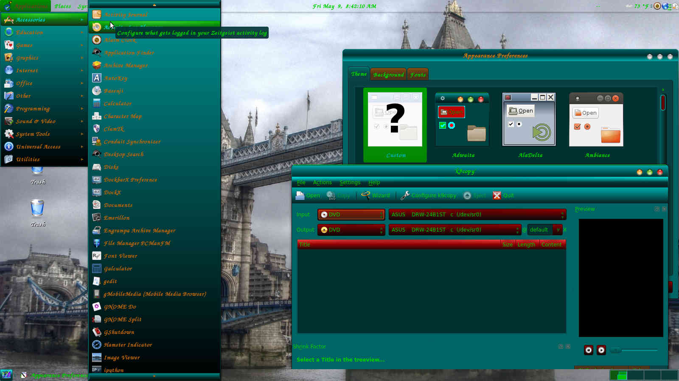Select the Custom theme thumbnail
The width and height of the screenshot is (679, 381).
tap(395, 125)
